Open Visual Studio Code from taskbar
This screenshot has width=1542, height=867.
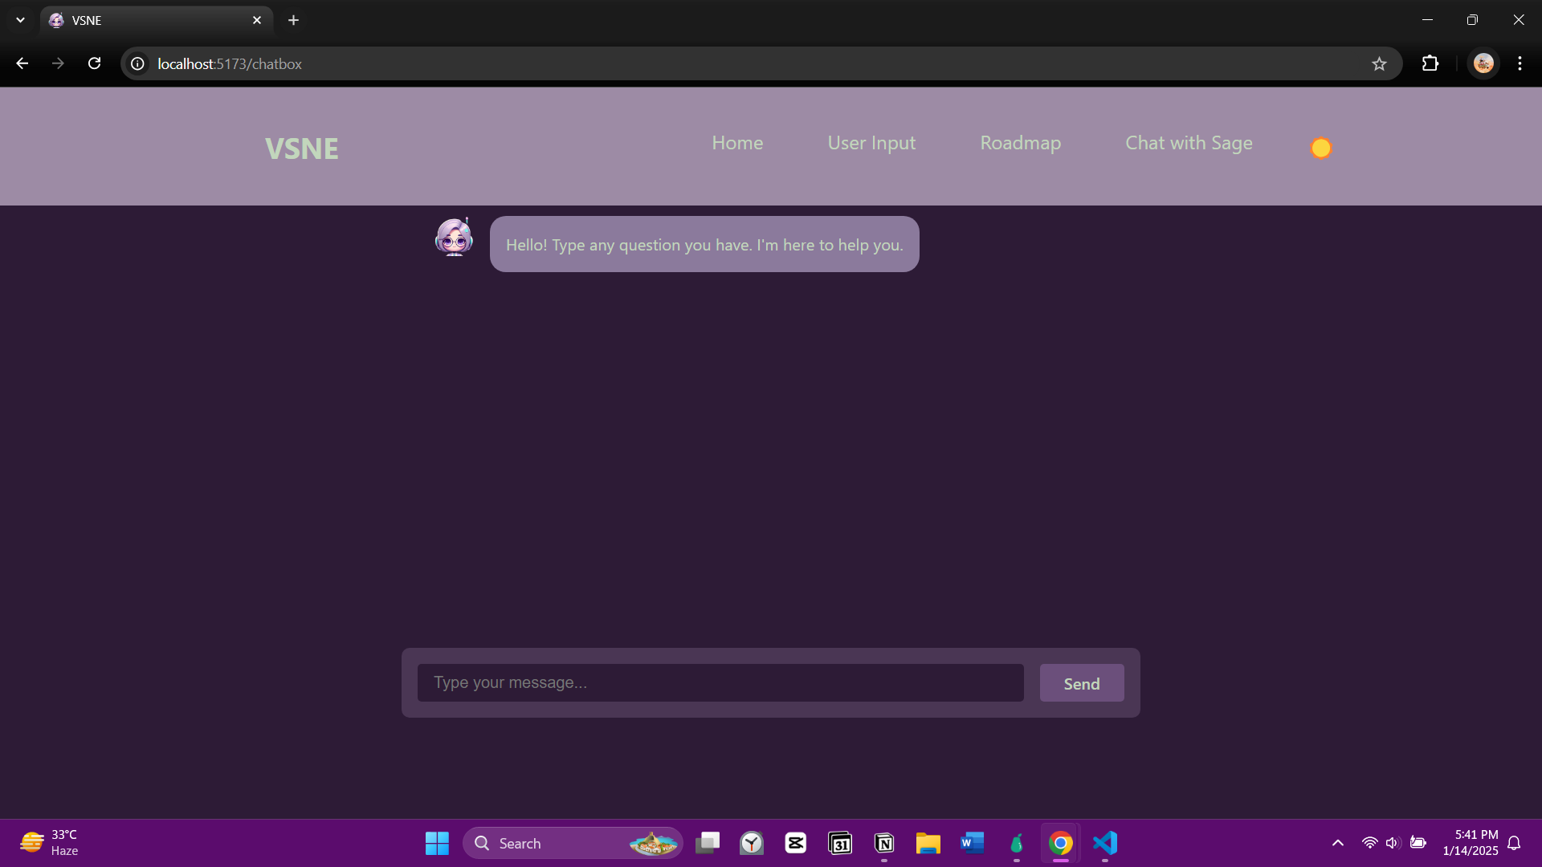pyautogui.click(x=1105, y=843)
